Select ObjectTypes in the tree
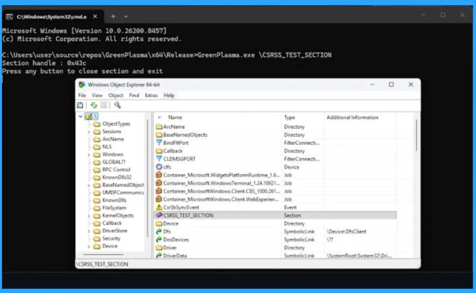The width and height of the screenshot is (476, 293). tap(116, 124)
